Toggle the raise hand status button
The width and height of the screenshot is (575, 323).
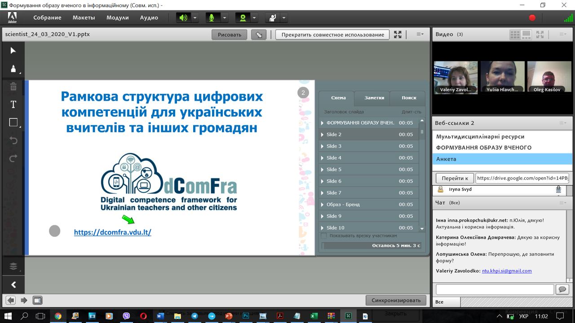tap(273, 17)
